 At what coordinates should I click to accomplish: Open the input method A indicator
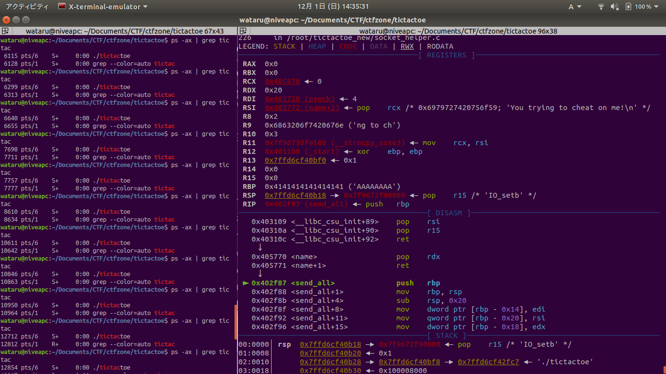point(575,6)
